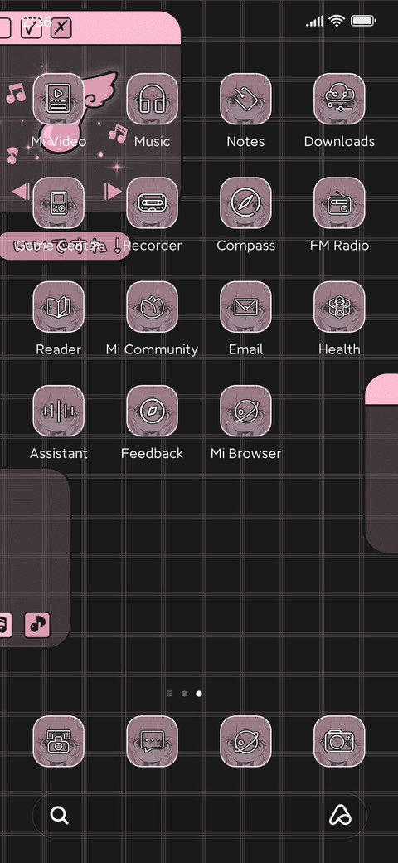398x863 pixels.
Task: Launch the Music app
Action: [x=153, y=99]
